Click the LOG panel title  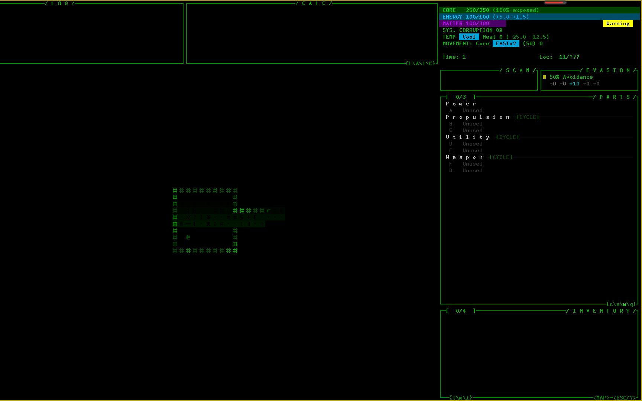click(x=59, y=3)
